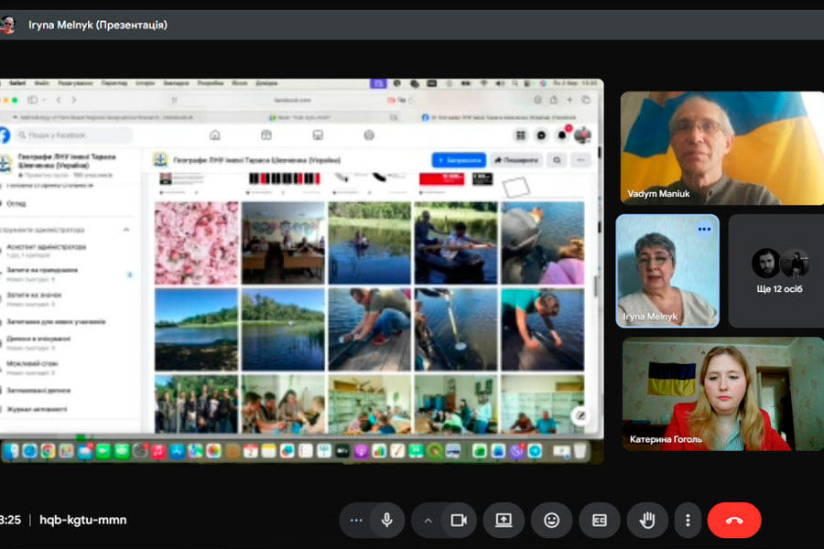
Task: Open the emoji reactions picker
Action: (x=551, y=520)
